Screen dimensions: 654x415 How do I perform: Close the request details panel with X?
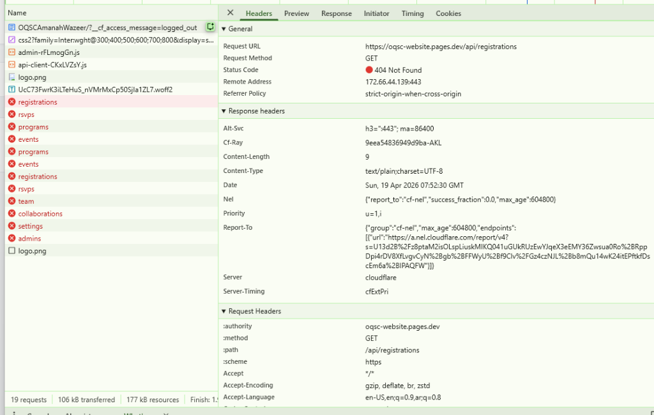[x=230, y=13]
